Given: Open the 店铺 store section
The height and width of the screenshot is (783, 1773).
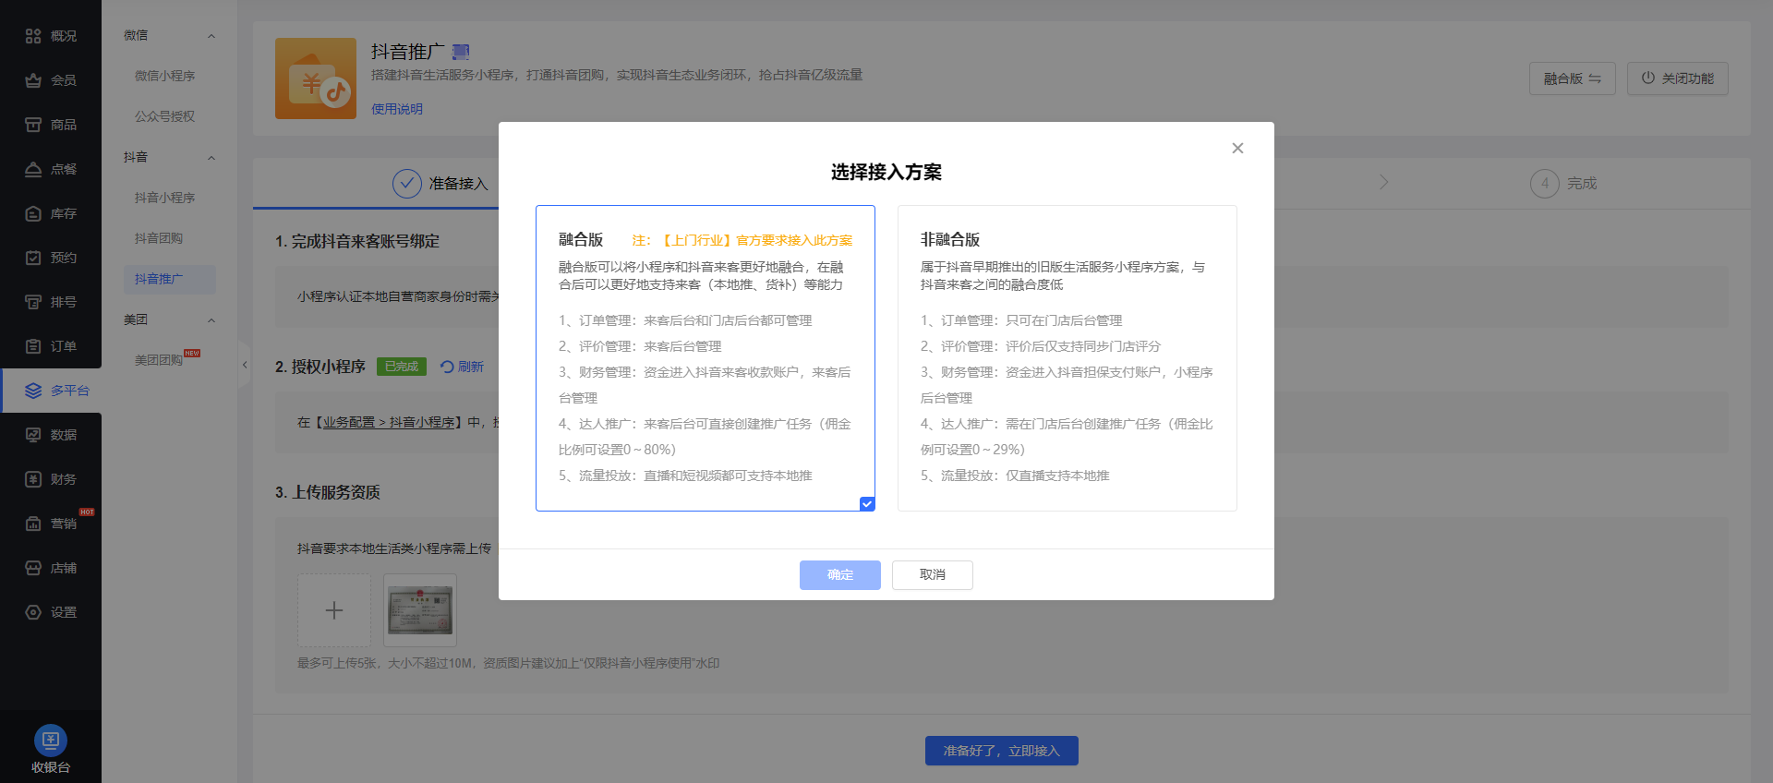Looking at the screenshot, I should click(51, 568).
